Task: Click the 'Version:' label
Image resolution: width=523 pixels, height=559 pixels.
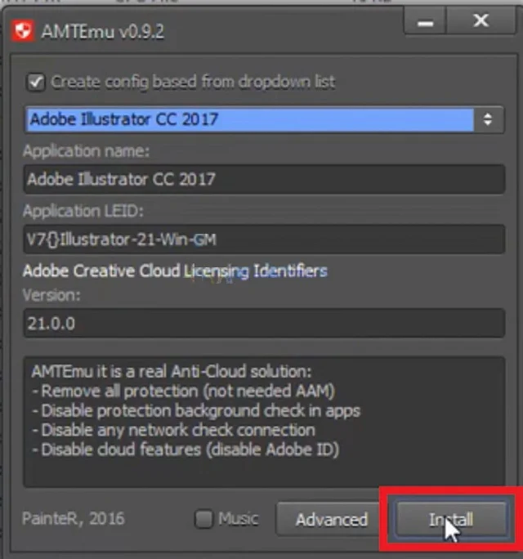Action: pos(51,294)
